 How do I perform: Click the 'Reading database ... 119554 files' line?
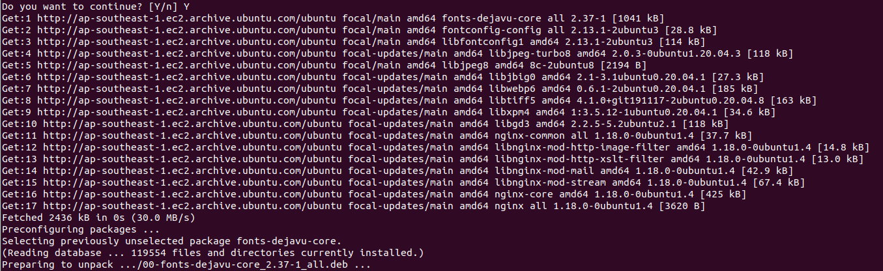click(213, 253)
